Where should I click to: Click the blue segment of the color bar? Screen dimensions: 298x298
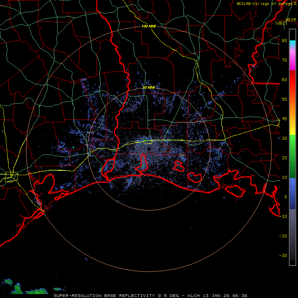pyautogui.click(x=292, y=193)
